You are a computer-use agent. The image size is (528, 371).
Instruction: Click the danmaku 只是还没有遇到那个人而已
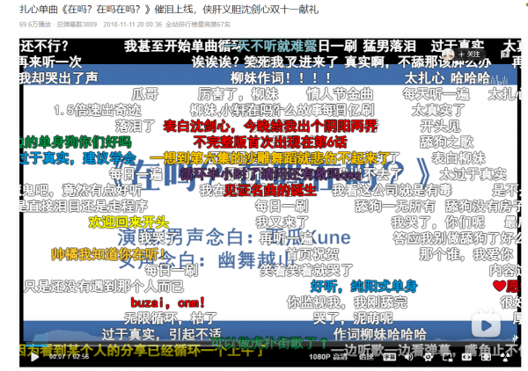[x=104, y=287]
